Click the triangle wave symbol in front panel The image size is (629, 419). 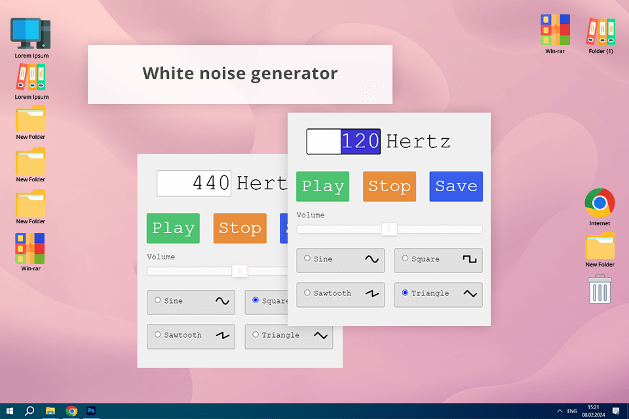[x=470, y=293]
